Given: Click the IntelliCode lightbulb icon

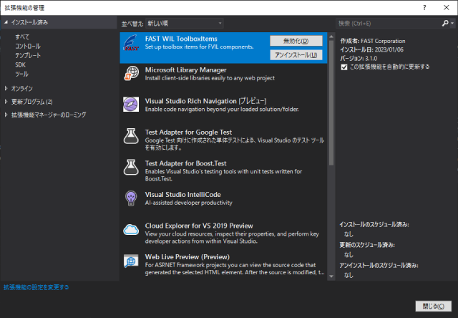Looking at the screenshot, I should click(x=131, y=198).
